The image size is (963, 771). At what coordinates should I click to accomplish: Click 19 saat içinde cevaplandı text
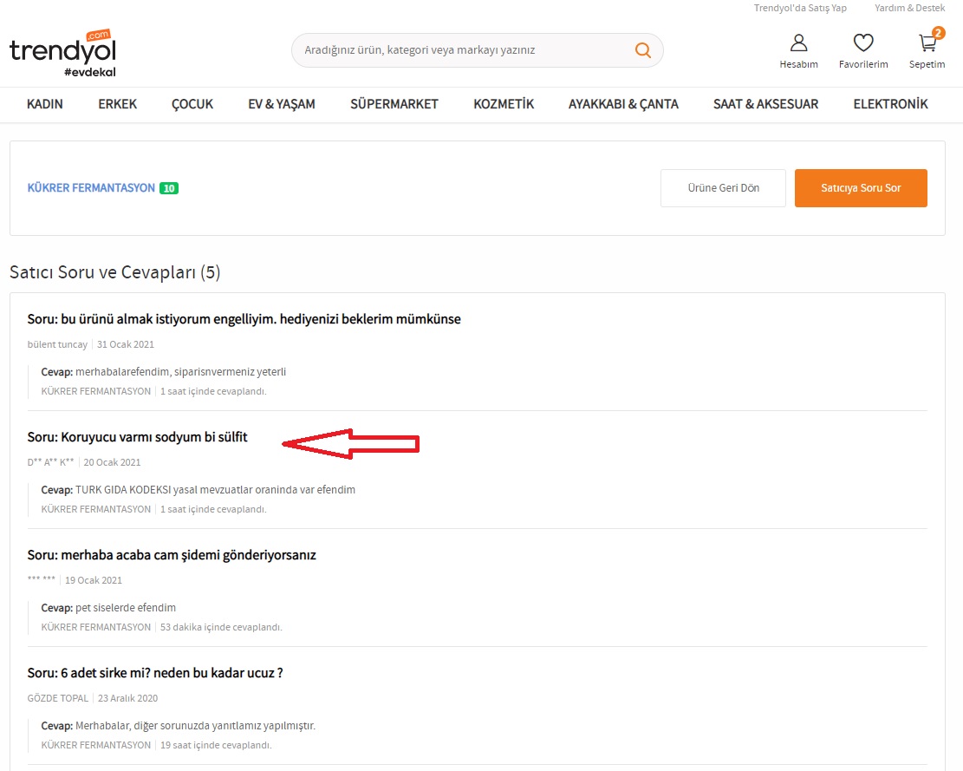click(216, 745)
